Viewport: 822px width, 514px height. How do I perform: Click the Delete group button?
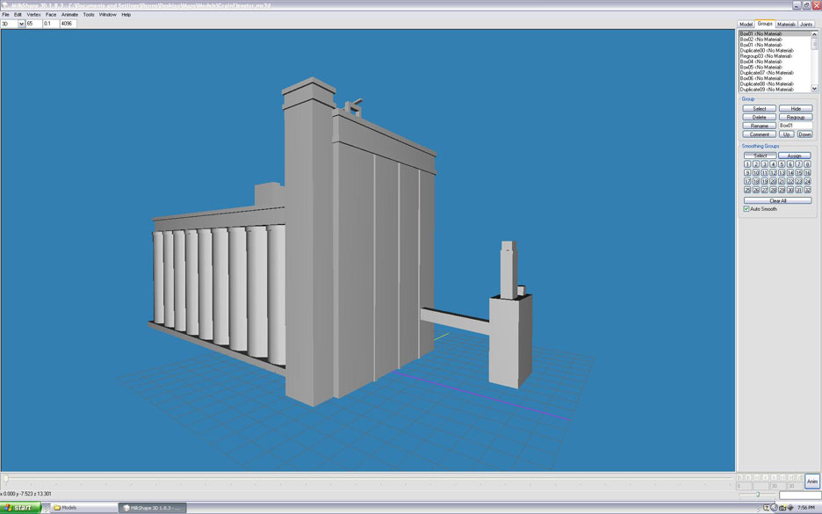pyautogui.click(x=759, y=117)
